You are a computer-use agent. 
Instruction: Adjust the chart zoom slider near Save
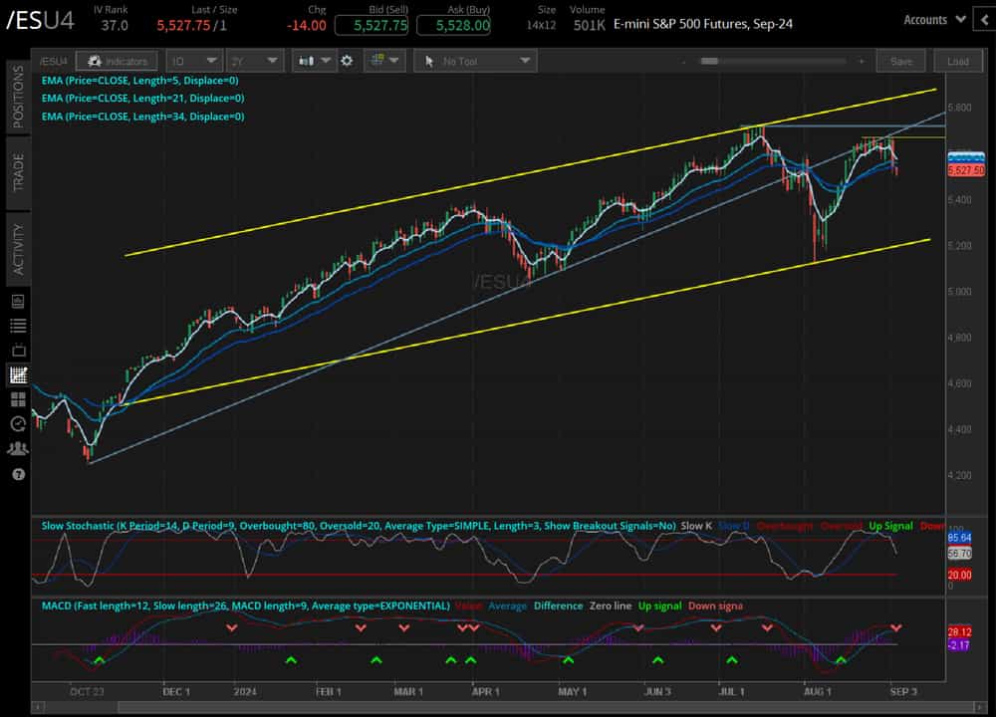click(710, 61)
